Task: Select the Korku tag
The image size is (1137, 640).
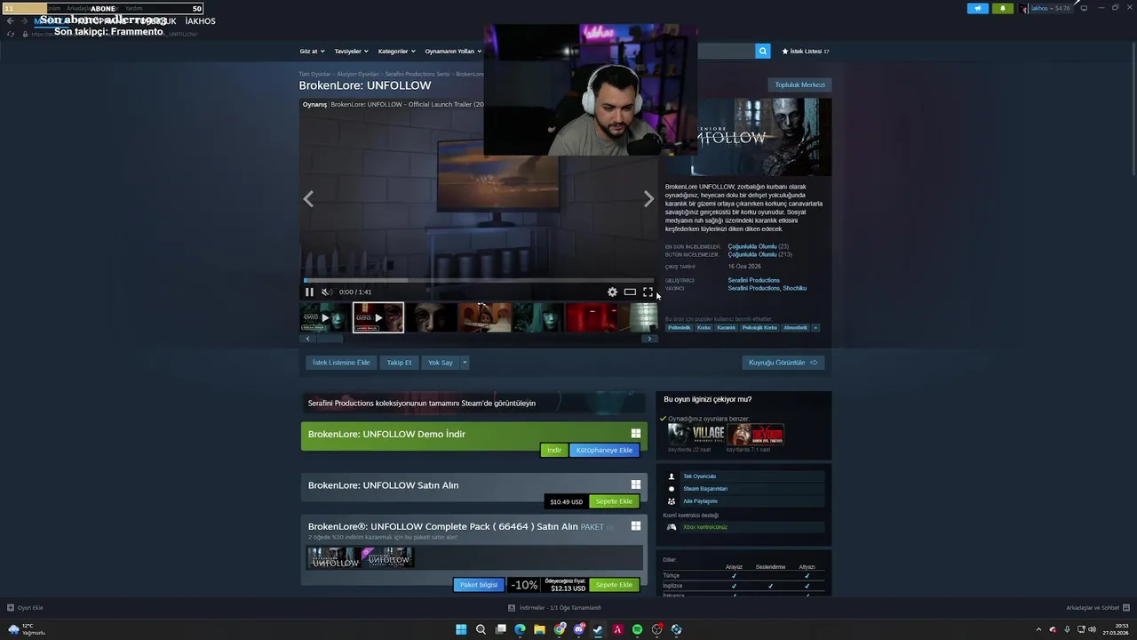Action: tap(704, 327)
